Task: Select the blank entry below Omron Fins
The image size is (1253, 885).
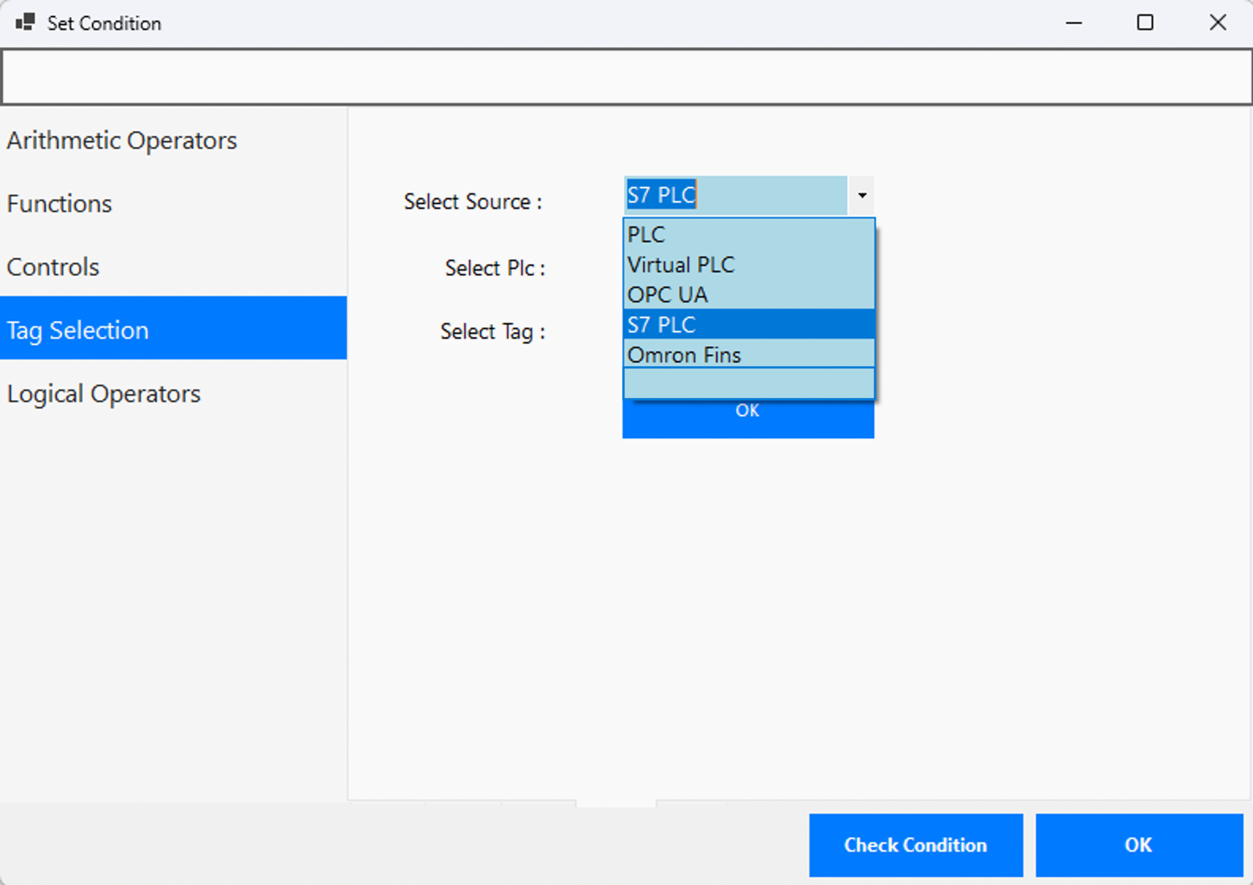Action: coord(748,383)
